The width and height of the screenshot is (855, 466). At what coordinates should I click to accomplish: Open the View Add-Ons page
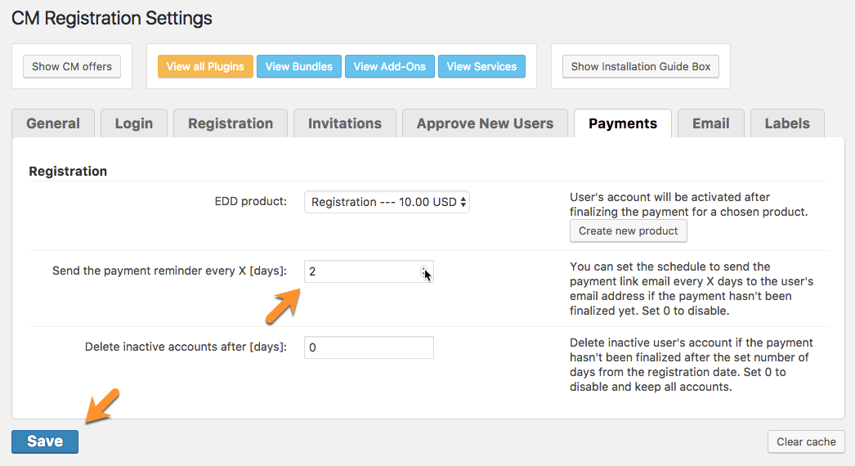(390, 66)
